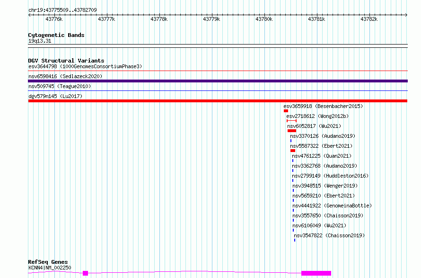This screenshot has height=278, width=421.
Task: Click the nsv3547822 (Chaisson2019) label
Action: (x=329, y=235)
